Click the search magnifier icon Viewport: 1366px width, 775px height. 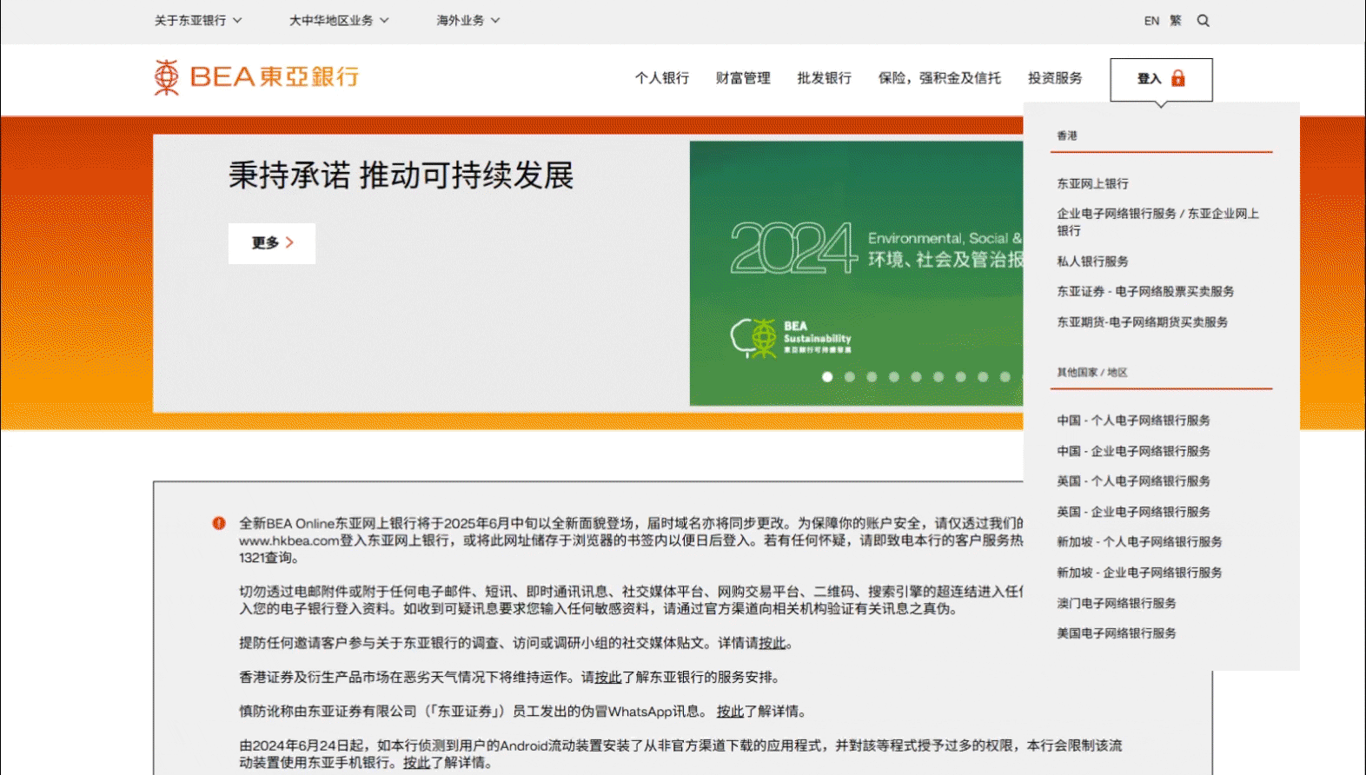click(x=1203, y=21)
